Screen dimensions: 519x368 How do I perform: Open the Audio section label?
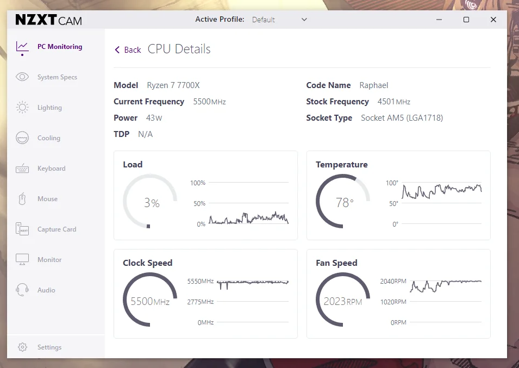pos(46,290)
